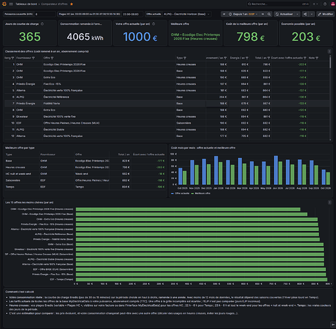Open the help question-mark icon

[x=325, y=4]
